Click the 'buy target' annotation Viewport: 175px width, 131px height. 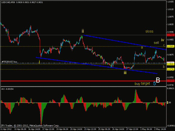tap(142, 84)
